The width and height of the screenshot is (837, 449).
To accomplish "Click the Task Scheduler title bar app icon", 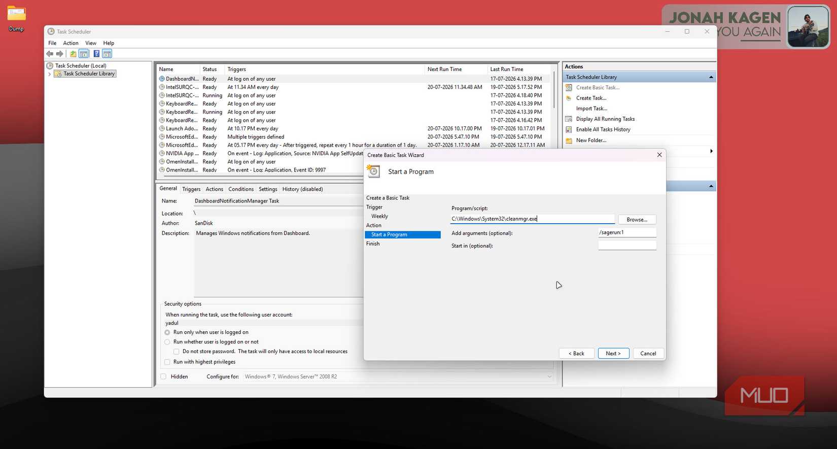I will point(51,31).
